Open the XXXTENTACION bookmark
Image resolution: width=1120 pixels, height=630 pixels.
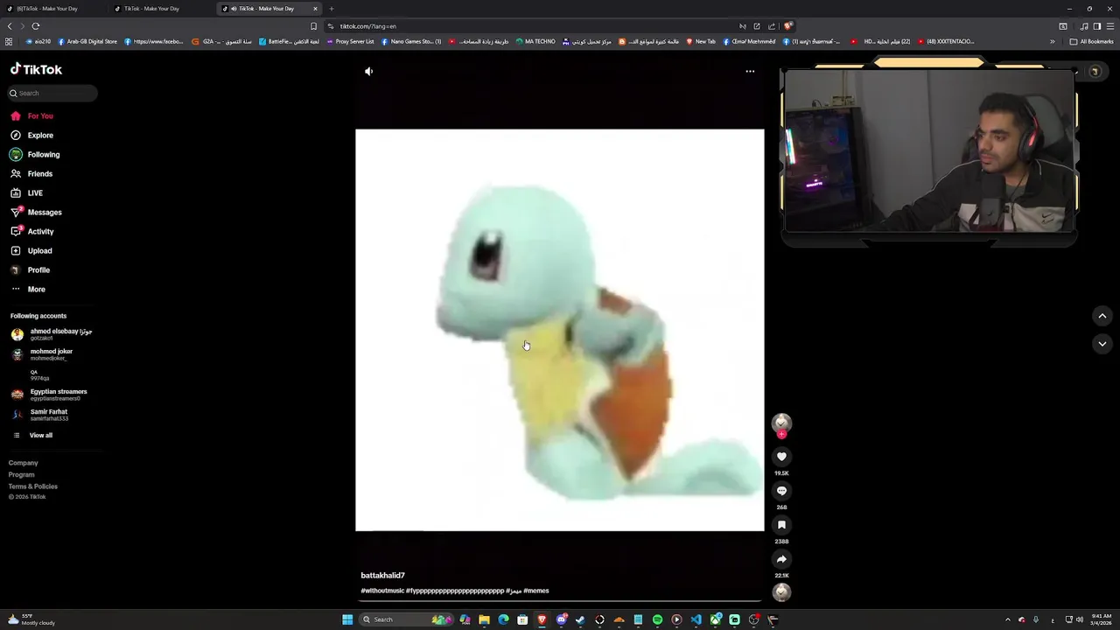click(946, 41)
